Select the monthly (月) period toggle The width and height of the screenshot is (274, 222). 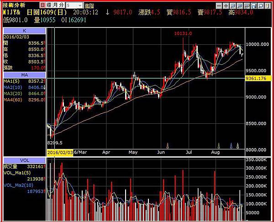55,5
